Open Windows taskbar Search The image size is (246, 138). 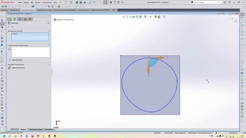(10, 136)
